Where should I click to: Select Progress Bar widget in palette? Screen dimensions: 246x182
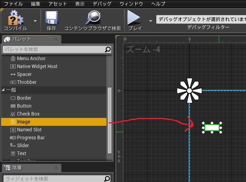(54, 138)
